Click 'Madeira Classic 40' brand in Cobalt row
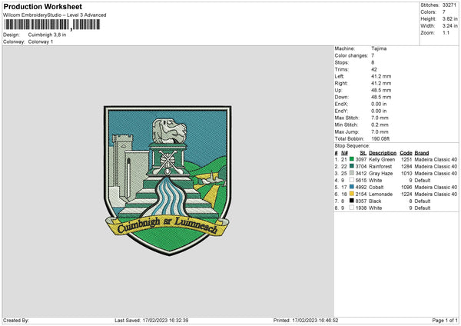461x326 pixels. click(436, 187)
